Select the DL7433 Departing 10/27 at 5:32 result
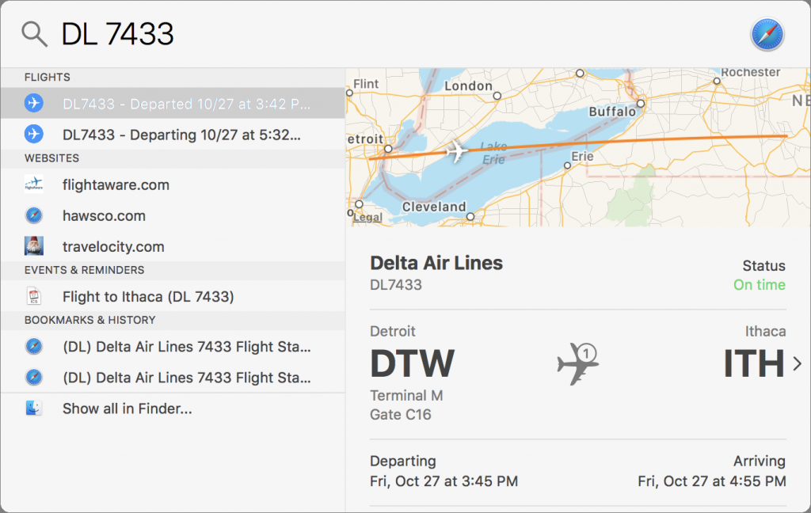The image size is (811, 513). tap(173, 135)
